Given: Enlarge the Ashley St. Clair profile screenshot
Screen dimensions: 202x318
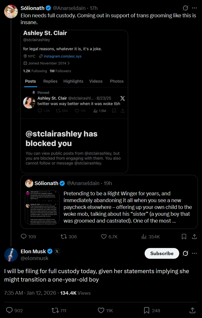Looking at the screenshot, I should tap(74, 101).
